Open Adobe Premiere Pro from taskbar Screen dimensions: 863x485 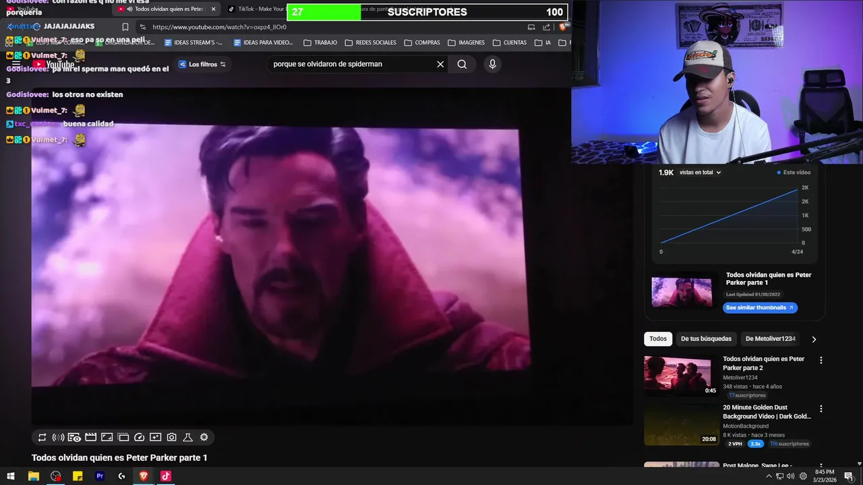[x=100, y=476]
